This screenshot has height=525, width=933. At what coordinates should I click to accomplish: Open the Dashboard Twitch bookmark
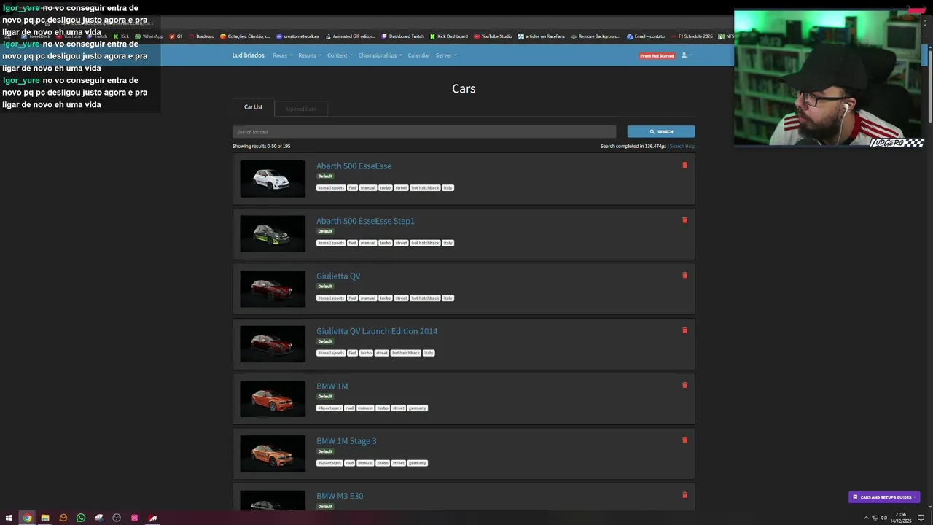coord(402,36)
